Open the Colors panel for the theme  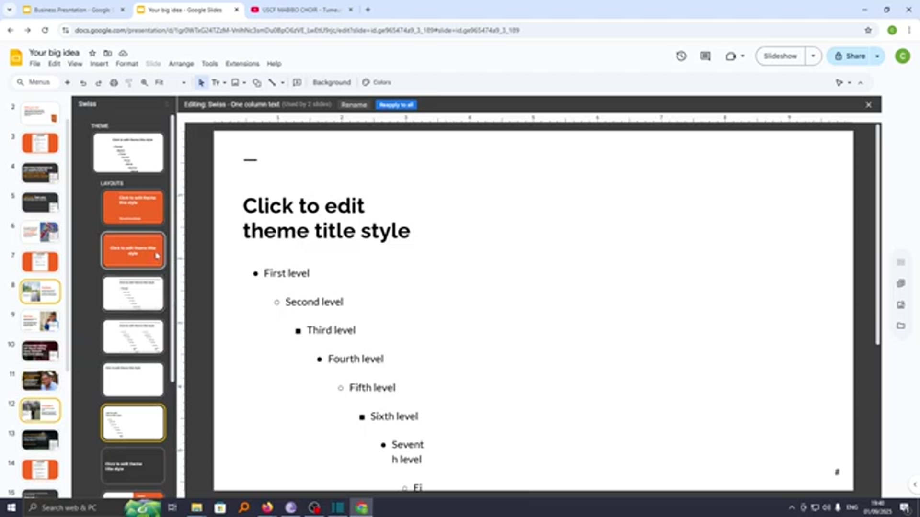377,82
